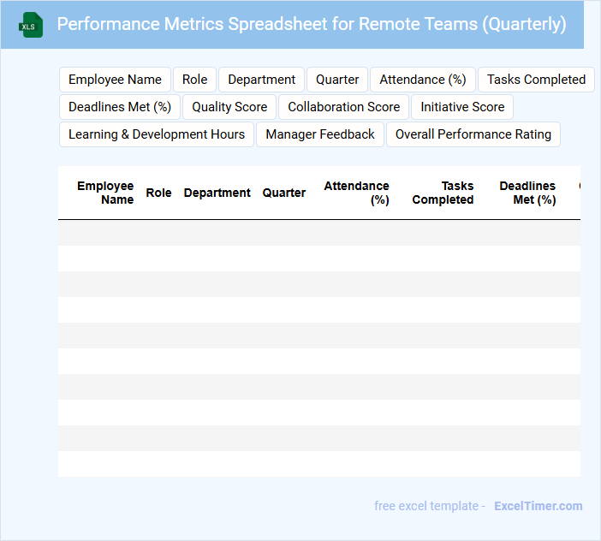
Task: Select the Attendance (%) table column header
Action: click(357, 193)
